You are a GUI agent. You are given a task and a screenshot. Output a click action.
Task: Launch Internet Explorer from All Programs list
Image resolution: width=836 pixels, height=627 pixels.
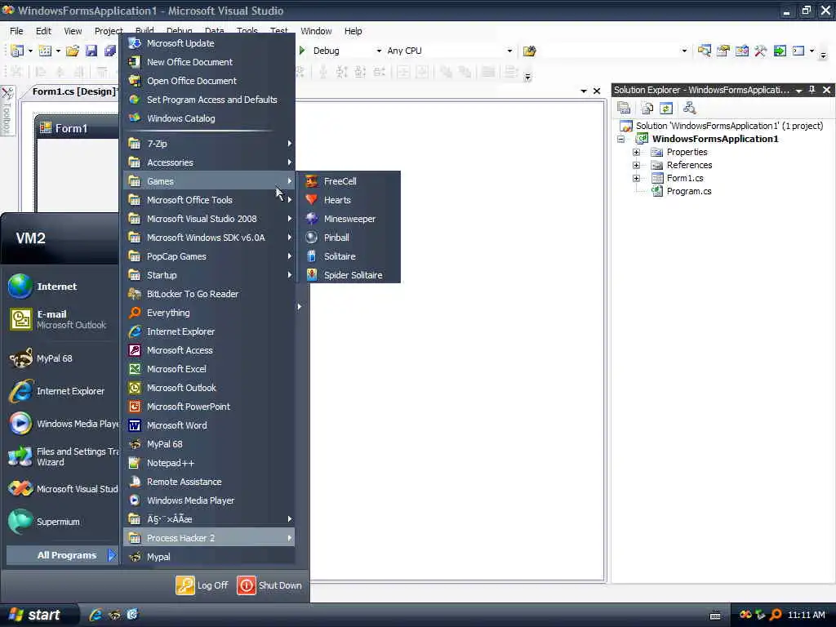pos(209,331)
